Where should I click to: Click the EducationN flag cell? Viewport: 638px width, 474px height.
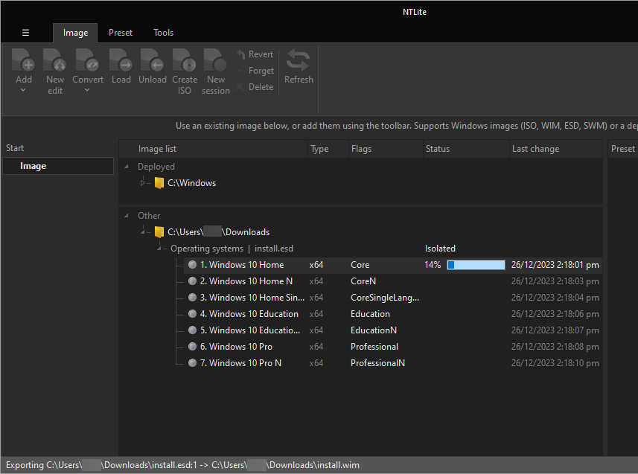pos(374,330)
